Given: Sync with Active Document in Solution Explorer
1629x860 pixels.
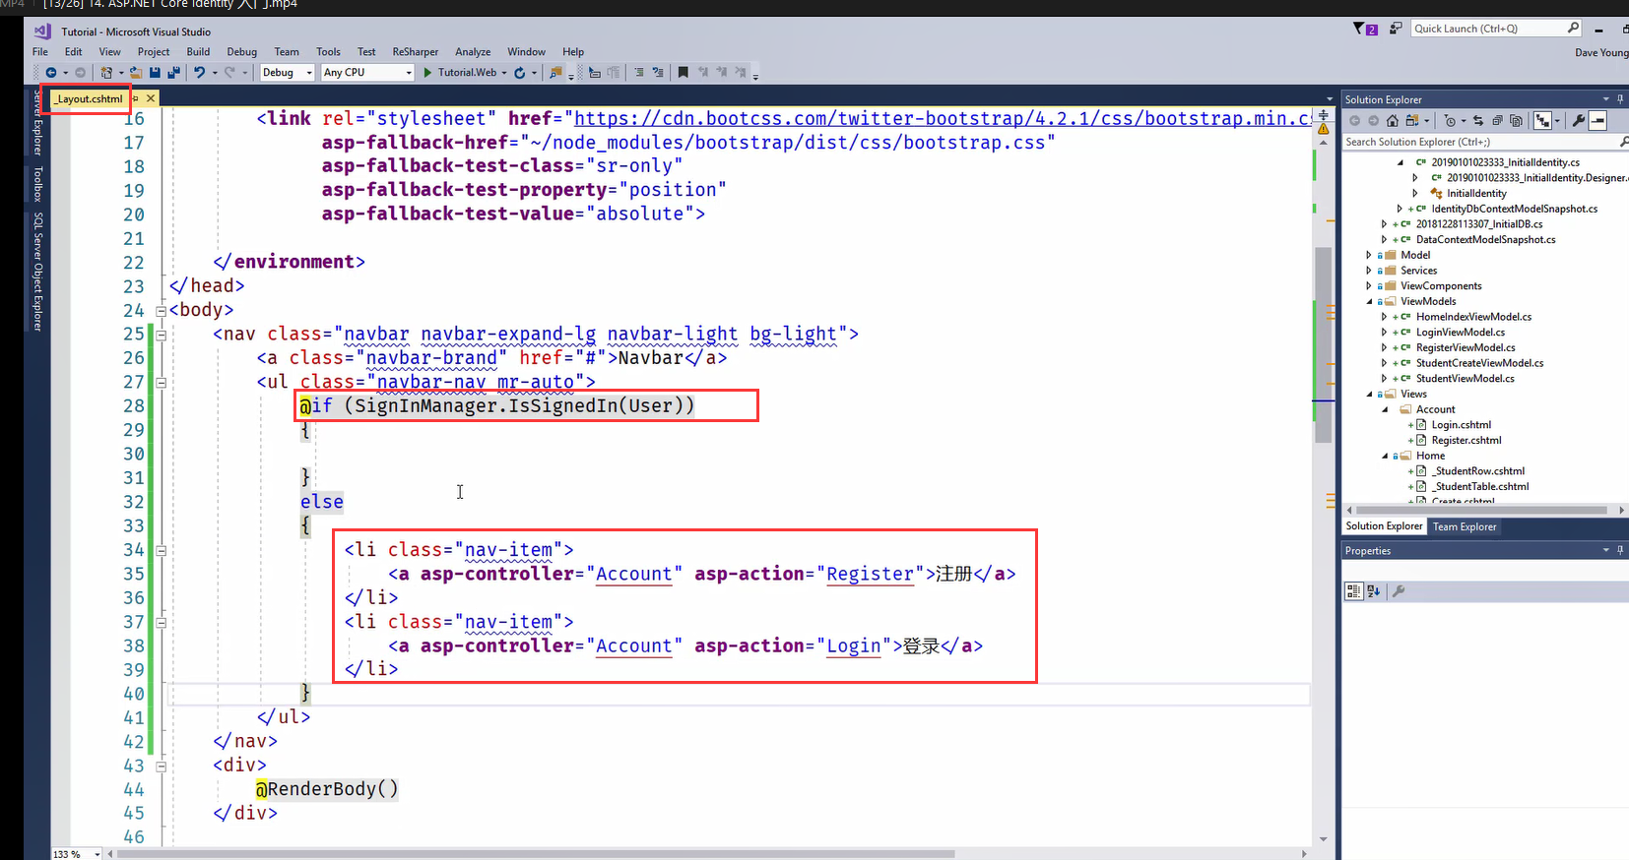Looking at the screenshot, I should coord(1478,120).
